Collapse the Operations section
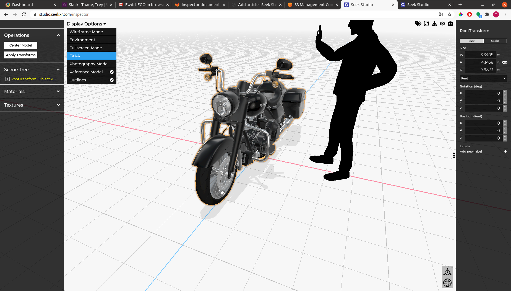511x291 pixels. 58,35
